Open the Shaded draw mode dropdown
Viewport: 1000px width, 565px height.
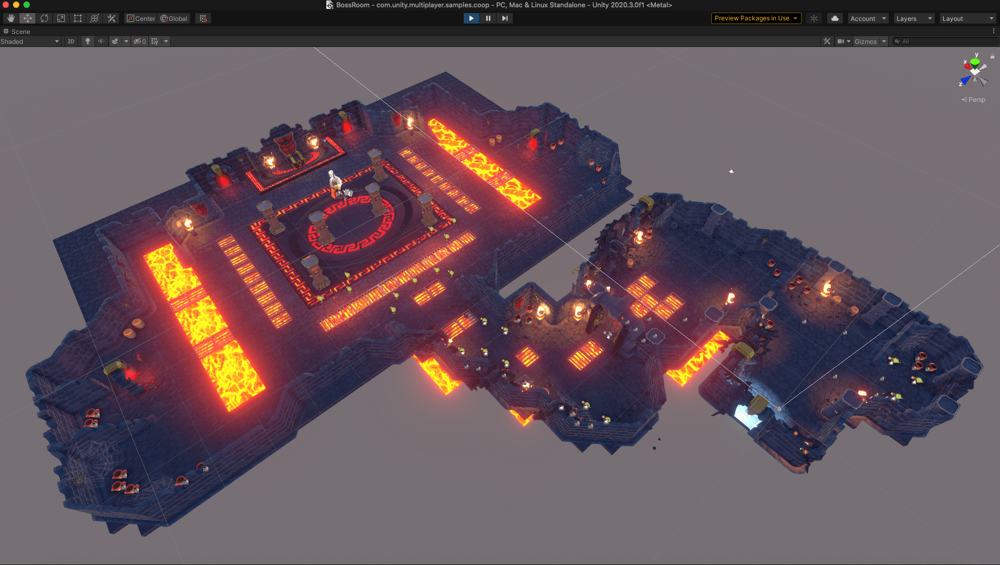29,41
